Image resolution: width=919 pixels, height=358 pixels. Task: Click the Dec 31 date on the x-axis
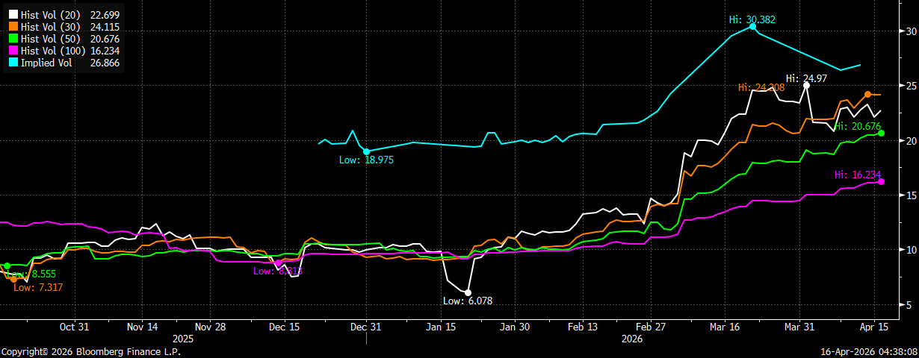click(366, 327)
